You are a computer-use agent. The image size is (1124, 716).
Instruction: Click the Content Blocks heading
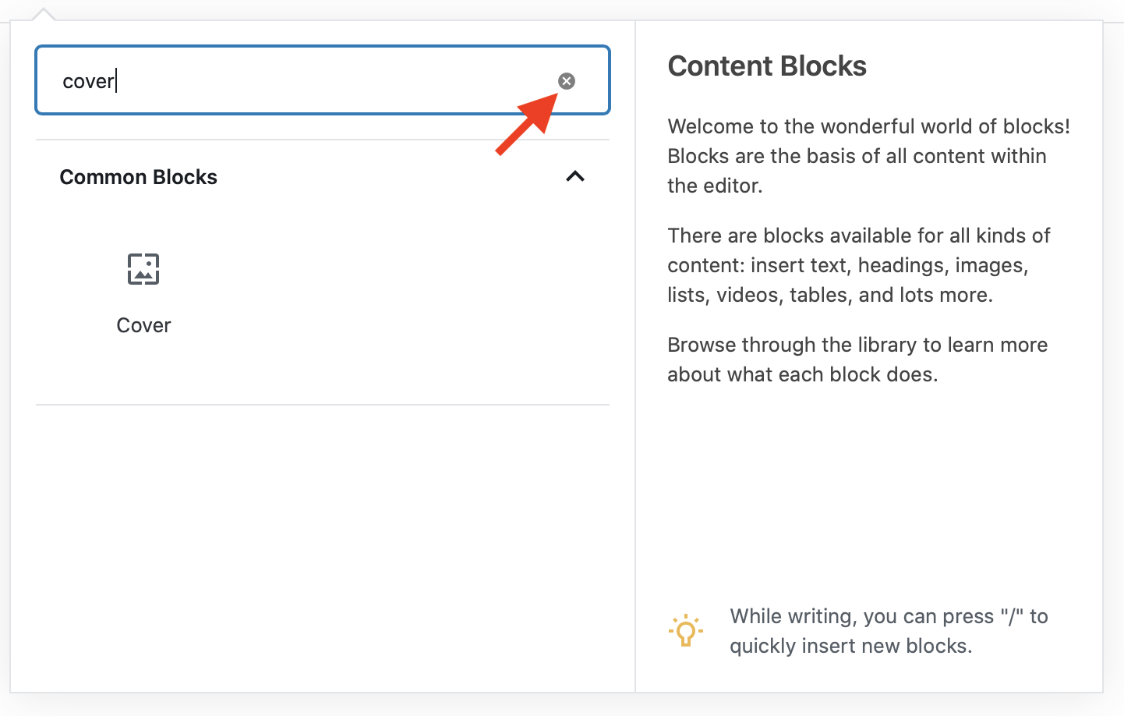pyautogui.click(x=767, y=66)
